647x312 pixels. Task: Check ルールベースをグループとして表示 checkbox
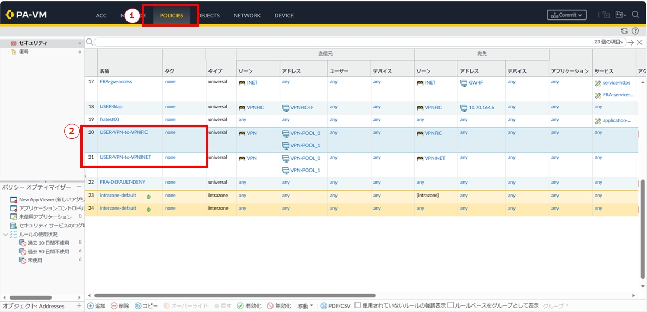(x=451, y=305)
